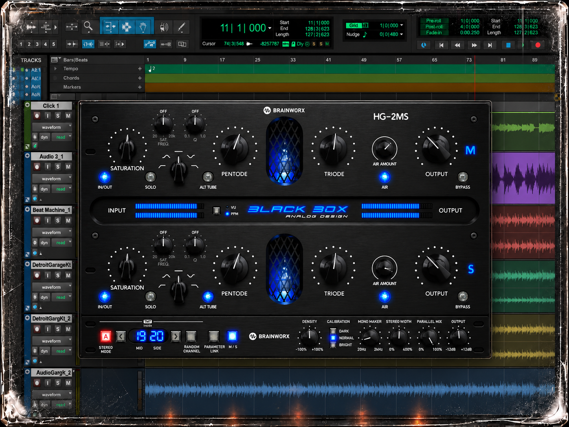Select the Grabber hand tool
Image resolution: width=569 pixels, height=427 pixels.
pyautogui.click(x=143, y=27)
